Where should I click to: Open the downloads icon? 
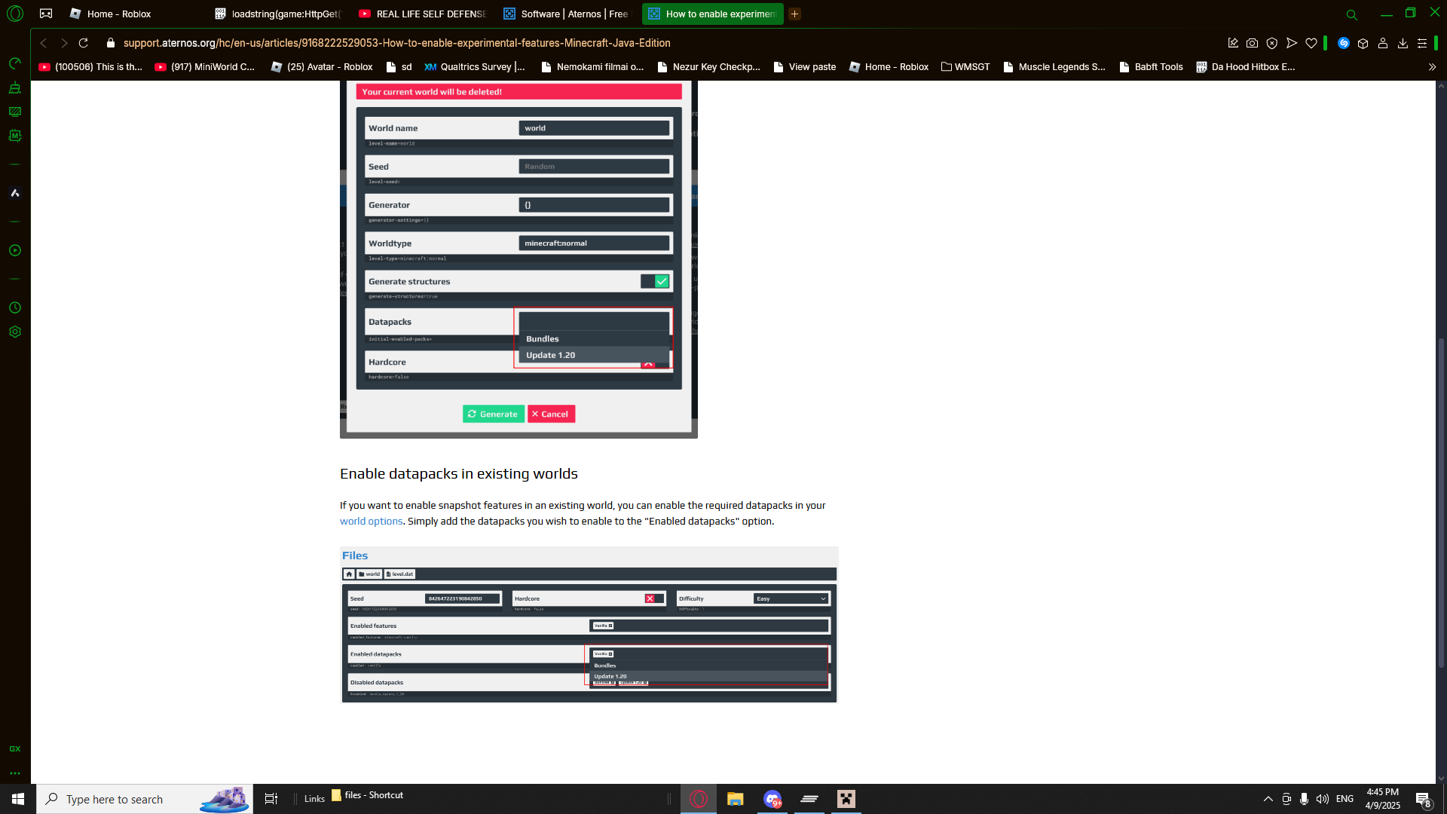point(1403,43)
